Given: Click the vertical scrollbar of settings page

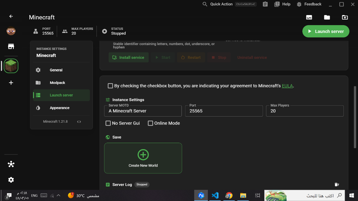Looking at the screenshot, I should coord(355,117).
